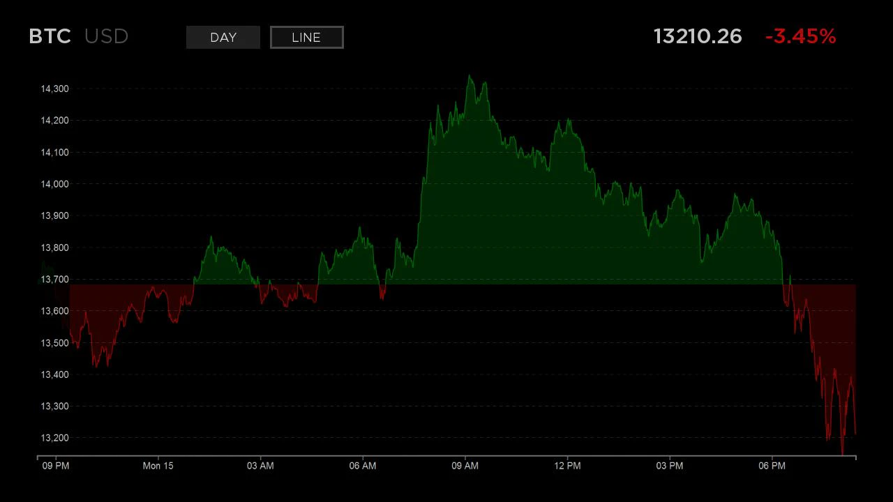
Task: Click the 13,700 y-axis label
Action: [x=54, y=279]
